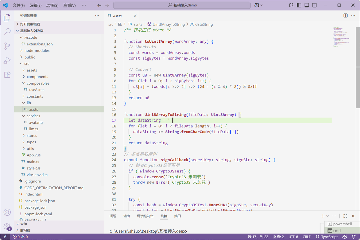Collapse the services folder
The width and height of the screenshot is (360, 240).
33,116
